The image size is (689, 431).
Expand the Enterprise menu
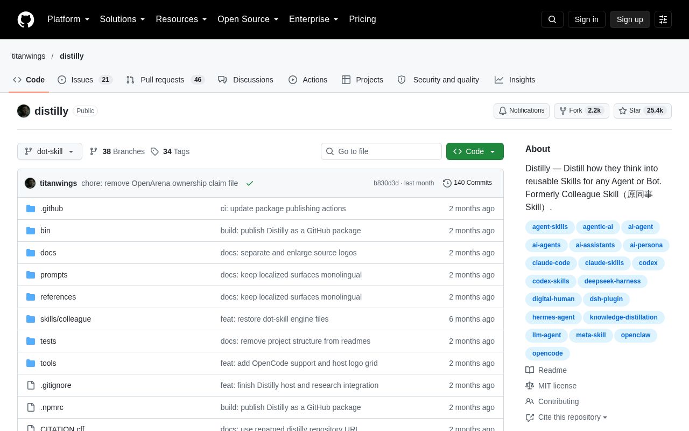tap(314, 19)
